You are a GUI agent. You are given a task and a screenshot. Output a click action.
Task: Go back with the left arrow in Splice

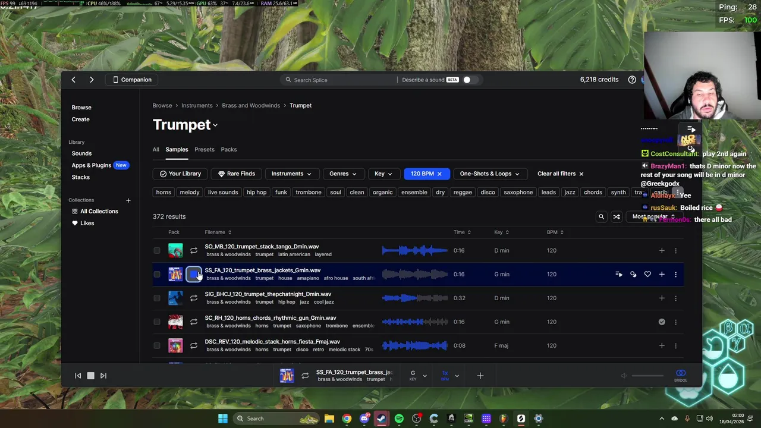73,80
